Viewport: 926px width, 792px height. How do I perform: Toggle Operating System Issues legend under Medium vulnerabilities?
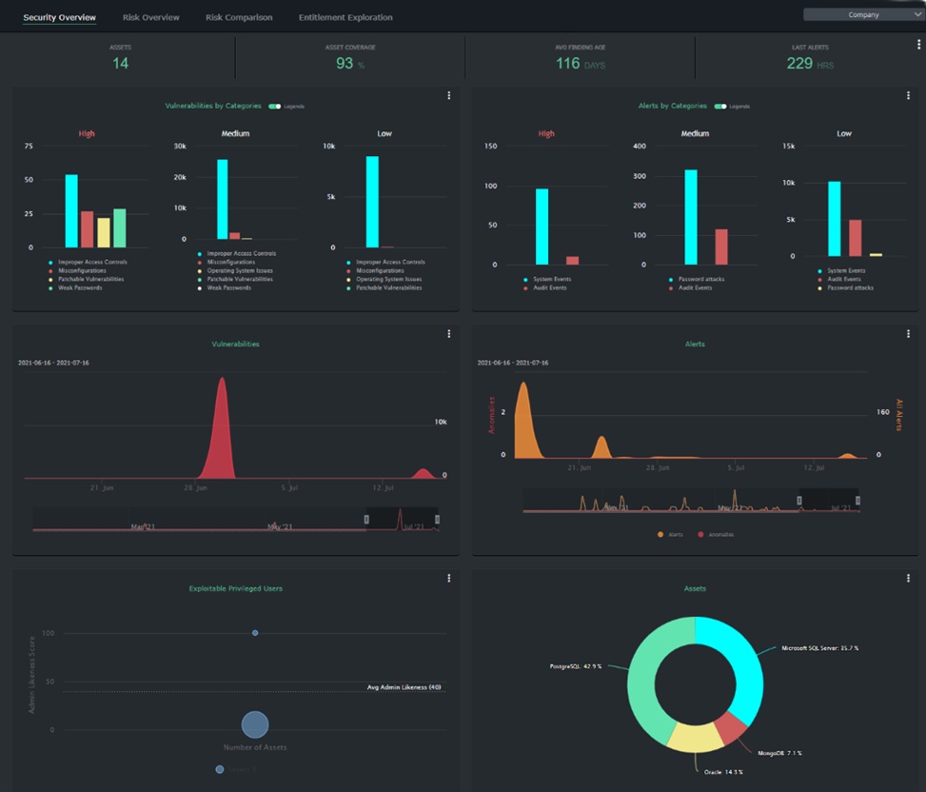[235, 271]
